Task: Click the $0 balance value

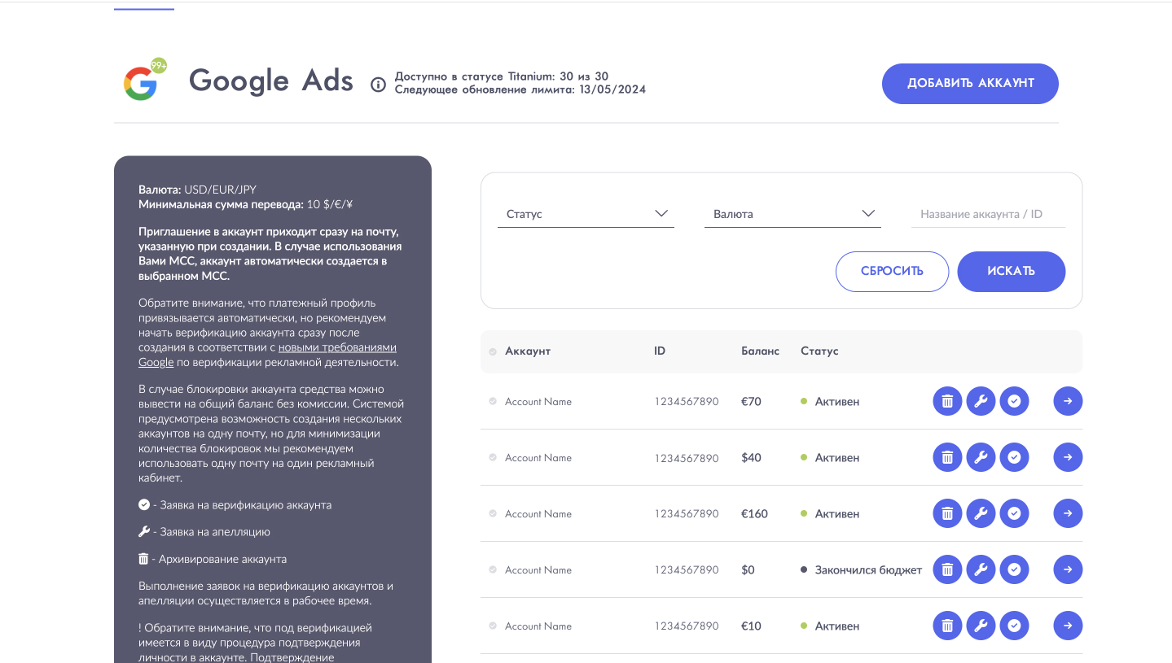Action: tap(748, 569)
